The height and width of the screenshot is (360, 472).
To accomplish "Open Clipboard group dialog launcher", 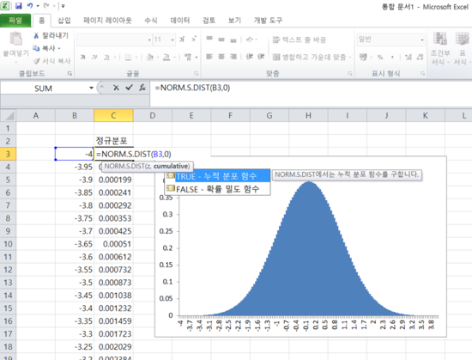I will point(70,73).
